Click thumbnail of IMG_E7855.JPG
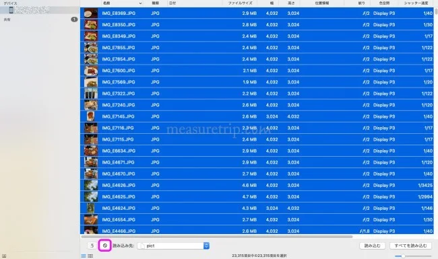The width and height of the screenshot is (438, 259). click(91, 48)
